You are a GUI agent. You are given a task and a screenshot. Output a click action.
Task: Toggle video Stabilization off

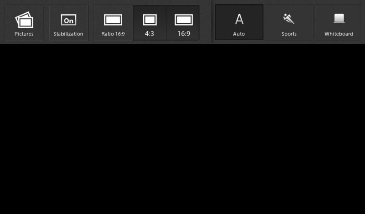click(x=68, y=23)
